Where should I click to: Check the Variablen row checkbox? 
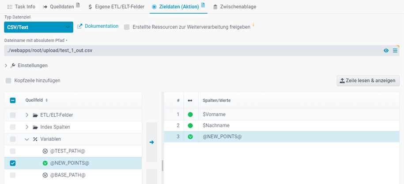click(x=13, y=139)
